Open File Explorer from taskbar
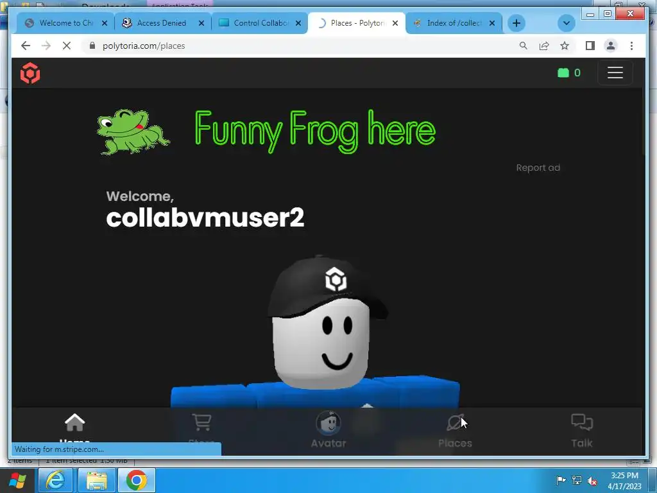 point(97,480)
